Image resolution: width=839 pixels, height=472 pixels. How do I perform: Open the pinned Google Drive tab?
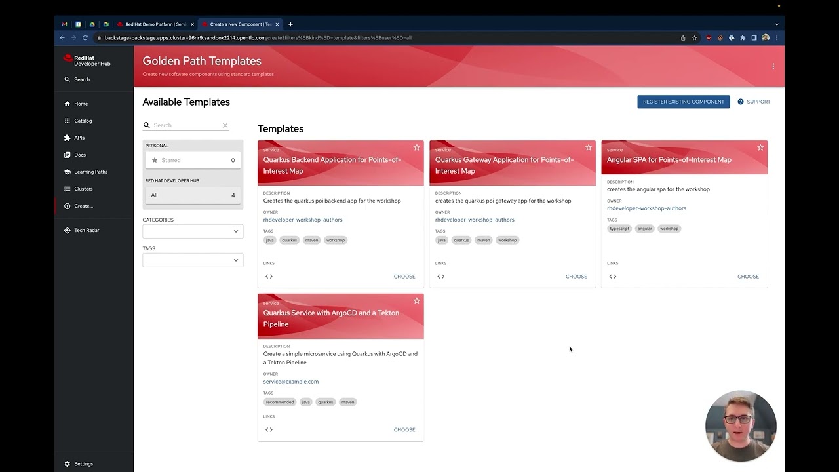(x=92, y=24)
